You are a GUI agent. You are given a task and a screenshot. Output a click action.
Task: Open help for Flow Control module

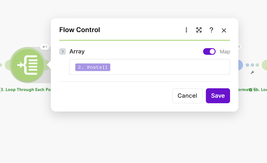coord(211,30)
